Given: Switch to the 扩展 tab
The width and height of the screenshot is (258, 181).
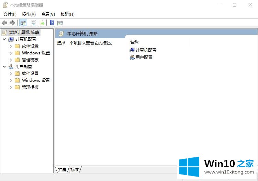Looking at the screenshot, I should point(62,169).
